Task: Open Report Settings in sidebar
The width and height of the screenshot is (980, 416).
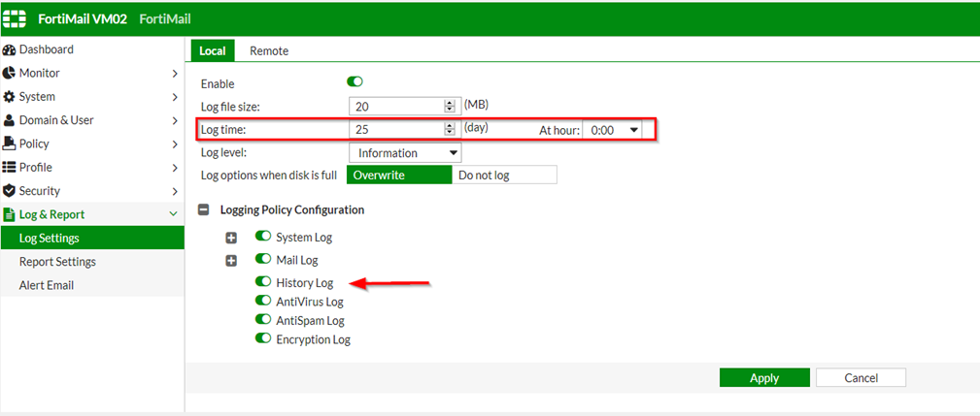Action: 57,262
